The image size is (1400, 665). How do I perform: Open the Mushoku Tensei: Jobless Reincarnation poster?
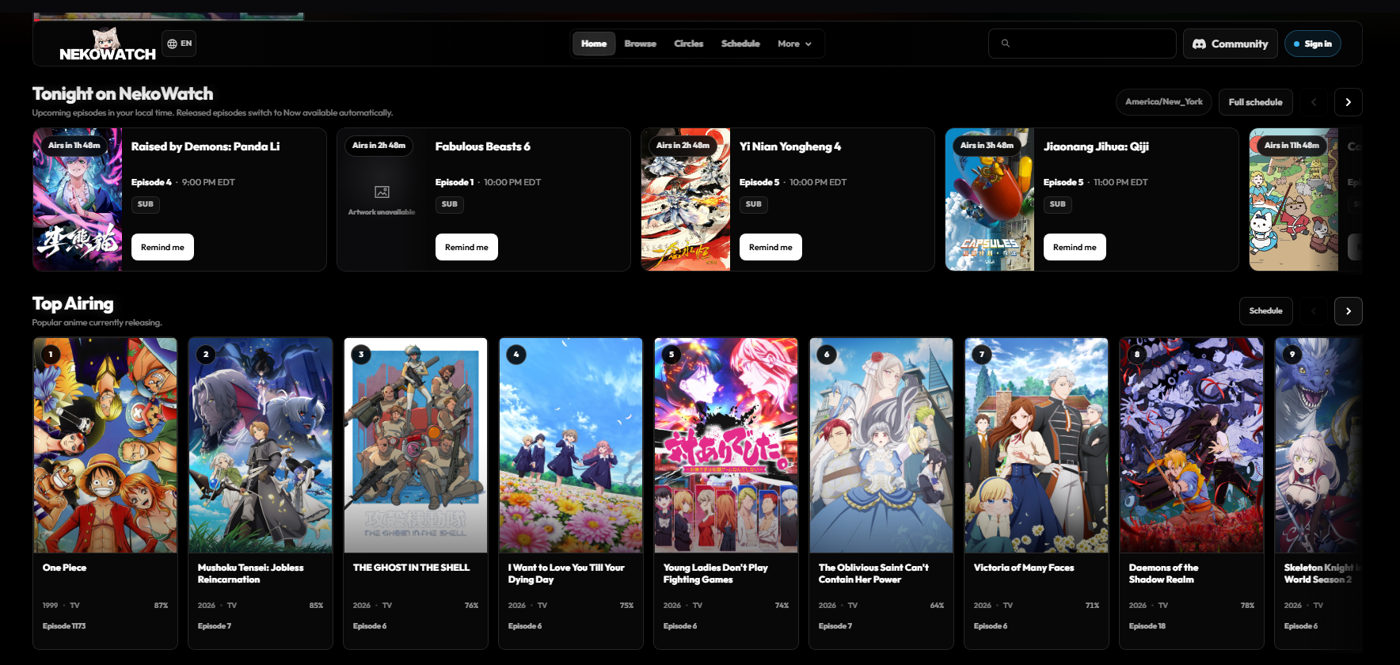click(261, 445)
